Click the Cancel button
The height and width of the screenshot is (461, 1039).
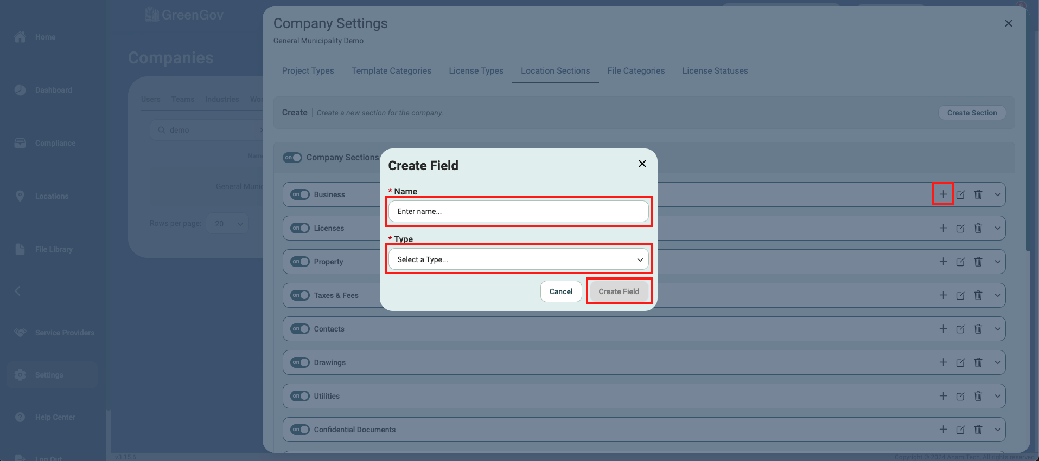(560, 291)
